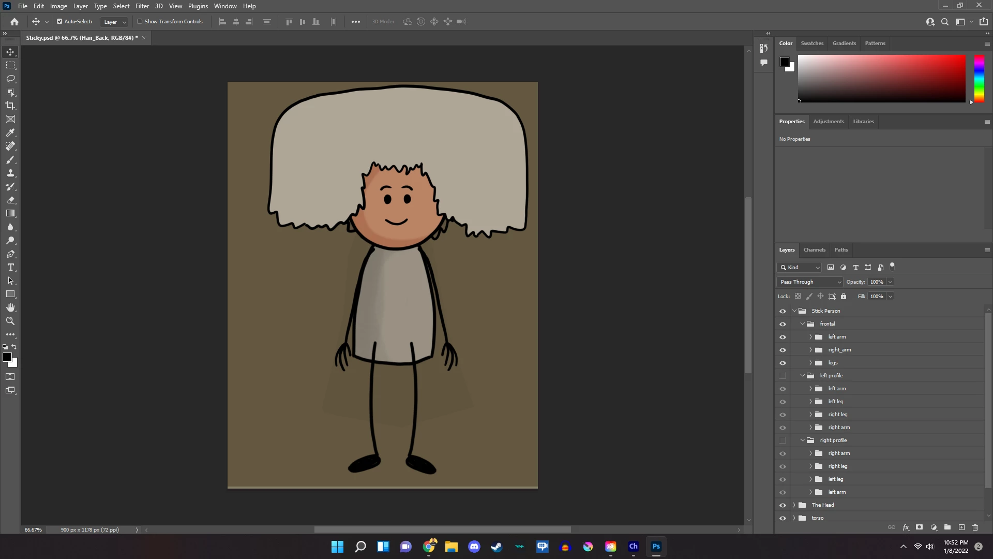Switch to the Channels tab

(814, 250)
